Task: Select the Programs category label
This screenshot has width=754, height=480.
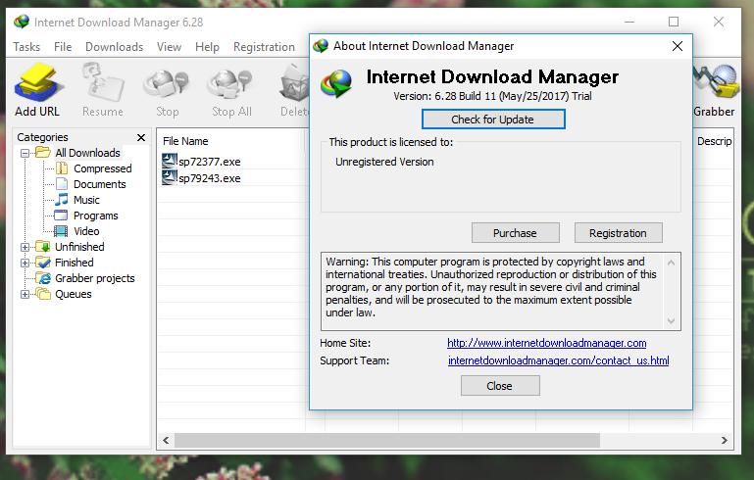Action: 96,216
